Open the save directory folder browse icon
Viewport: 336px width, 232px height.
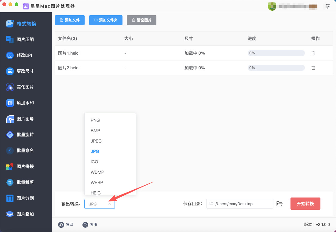point(279,204)
